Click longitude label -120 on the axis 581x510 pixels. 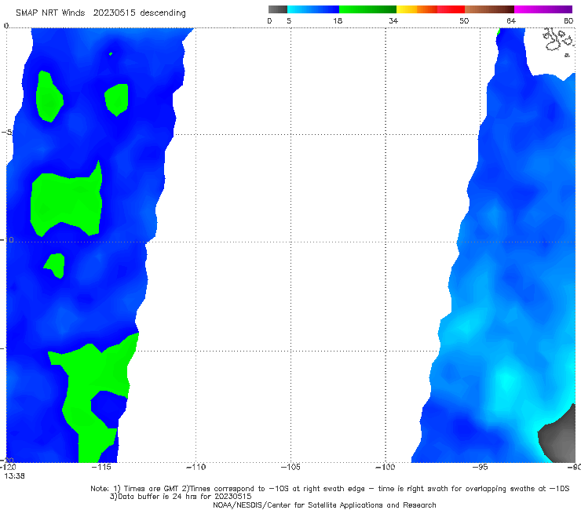8,468
